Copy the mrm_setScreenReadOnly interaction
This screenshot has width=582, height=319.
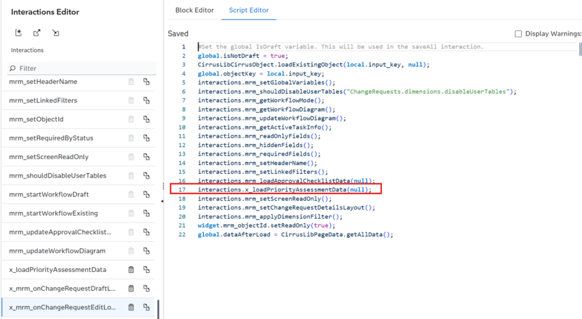click(x=146, y=157)
